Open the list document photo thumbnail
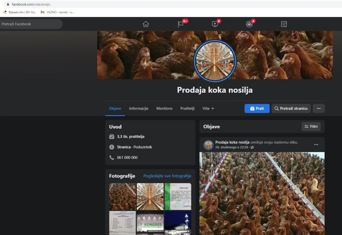The image size is (342, 235). click(x=123, y=223)
